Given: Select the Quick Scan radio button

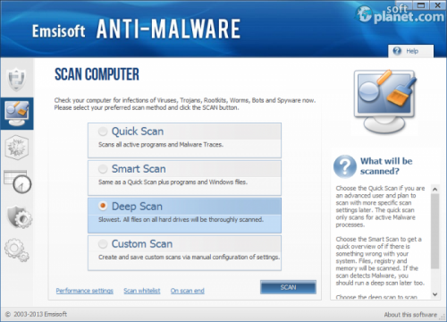Looking at the screenshot, I should pos(103,131).
